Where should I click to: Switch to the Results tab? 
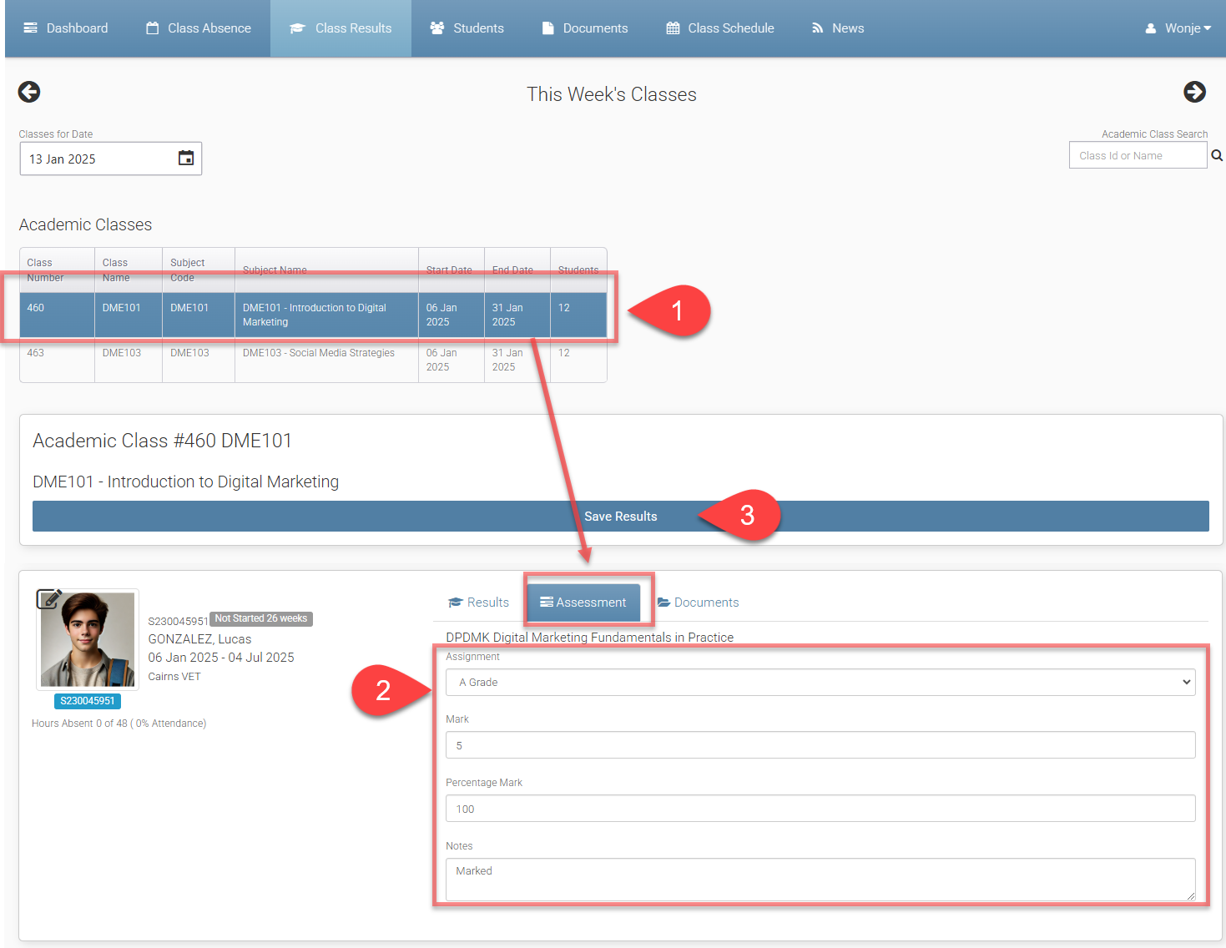coord(478,603)
